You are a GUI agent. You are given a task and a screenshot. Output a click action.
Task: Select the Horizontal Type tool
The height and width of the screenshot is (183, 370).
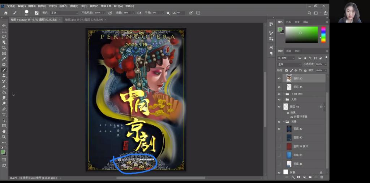pyautogui.click(x=4, y=114)
